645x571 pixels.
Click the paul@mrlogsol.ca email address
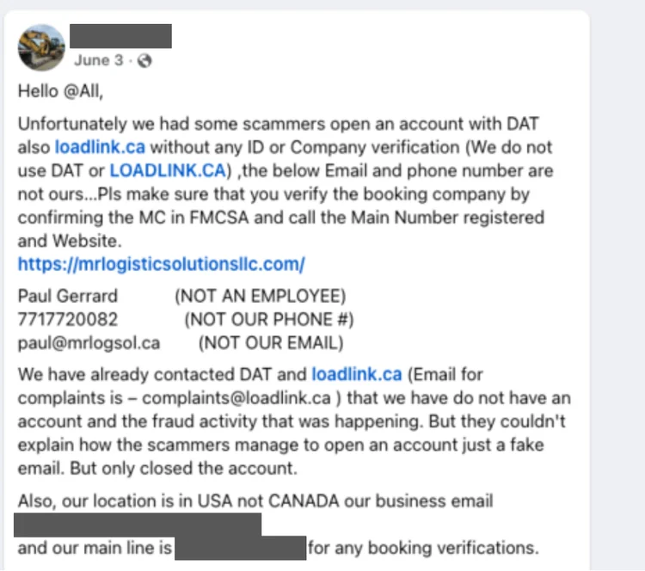89,343
